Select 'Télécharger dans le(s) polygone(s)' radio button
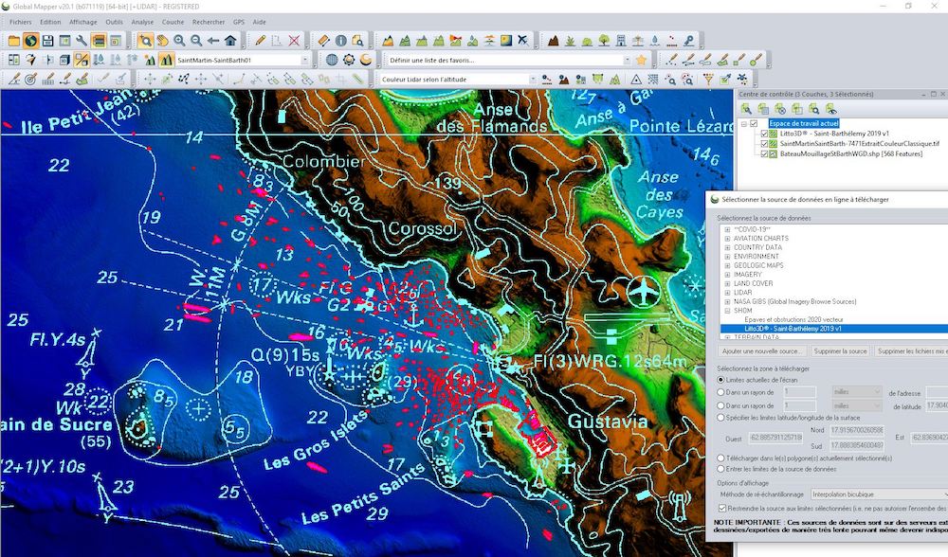948x557 pixels. click(720, 458)
